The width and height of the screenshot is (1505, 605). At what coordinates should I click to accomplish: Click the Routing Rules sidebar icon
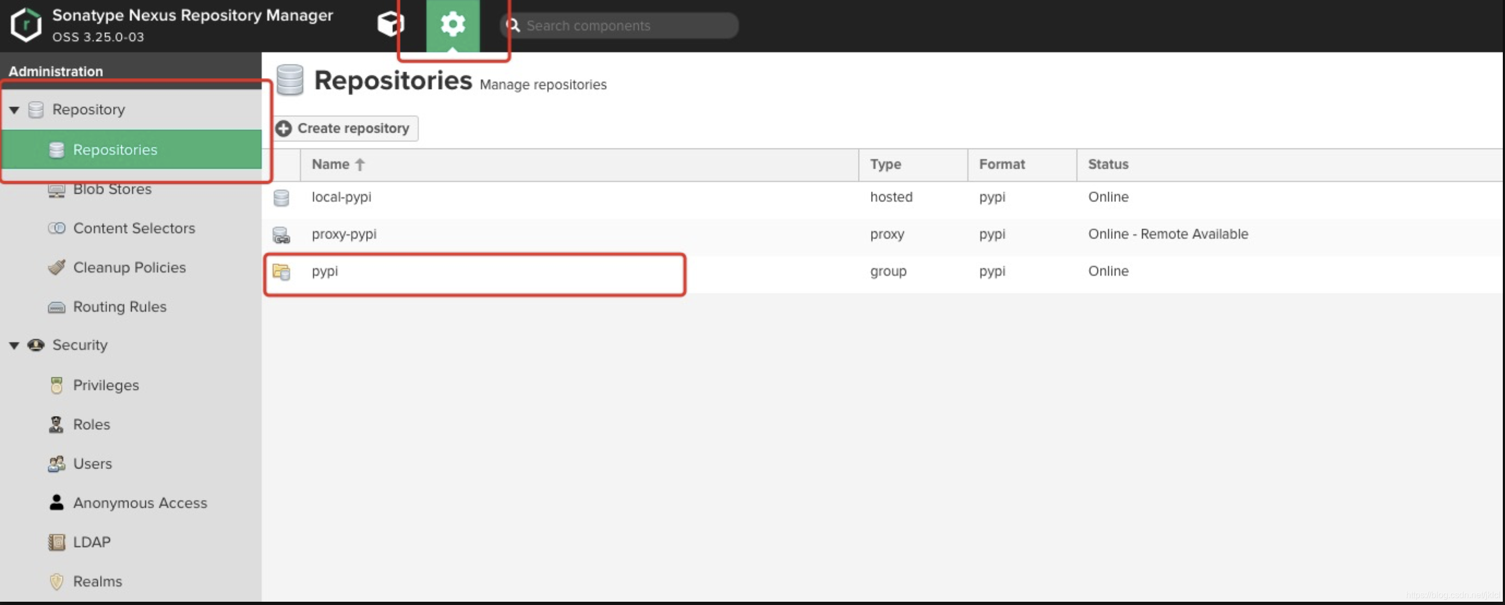point(56,307)
